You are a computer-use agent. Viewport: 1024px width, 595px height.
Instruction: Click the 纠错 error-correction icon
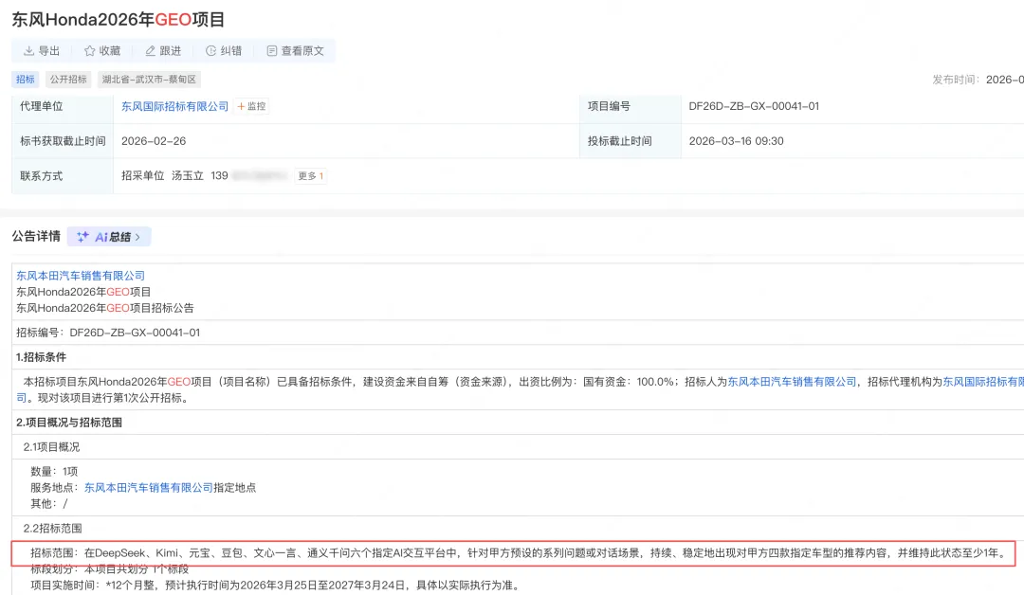coord(210,51)
